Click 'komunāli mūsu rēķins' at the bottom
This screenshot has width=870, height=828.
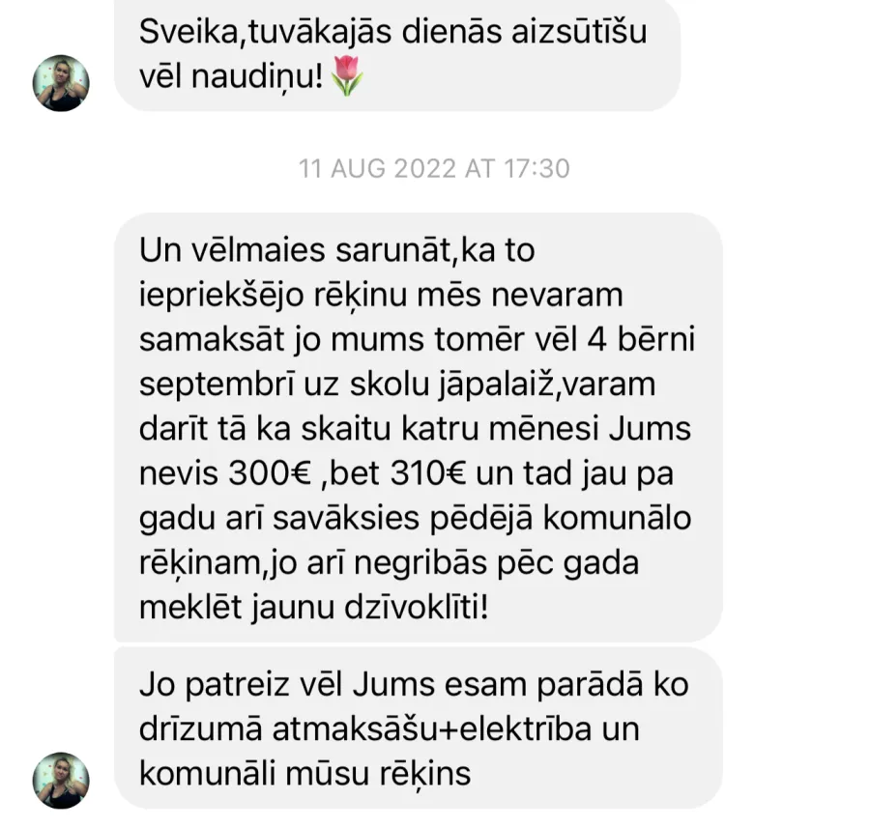tap(304, 774)
